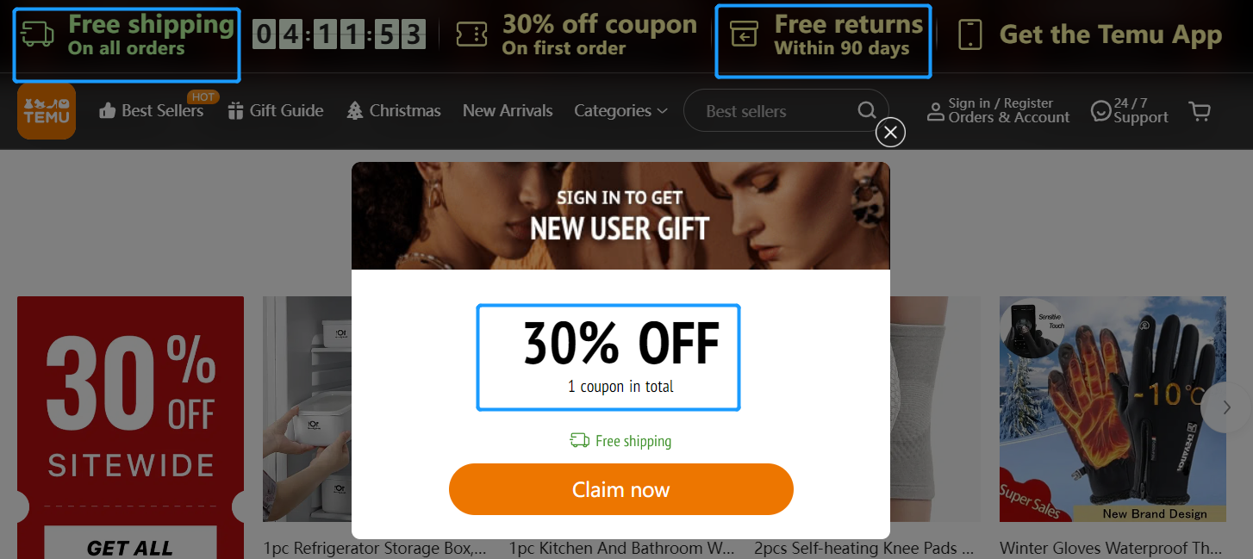Image resolution: width=1253 pixels, height=559 pixels.
Task: Click the free shipping truck icon
Action: pos(38,34)
